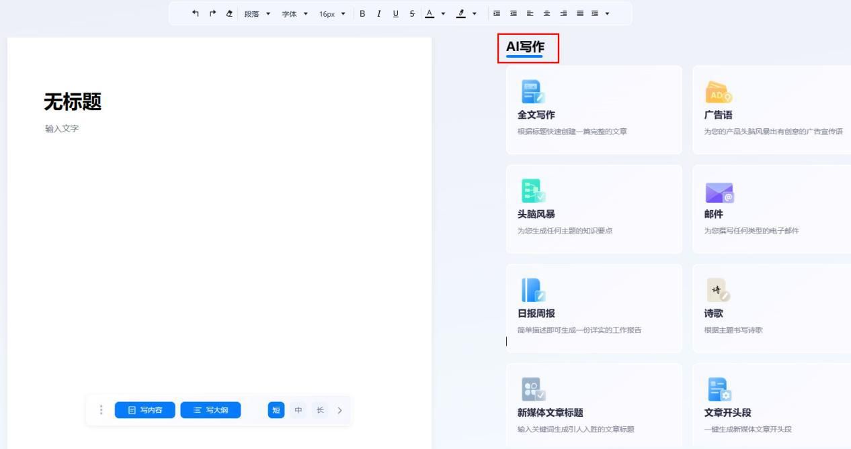851x449 pixels.
Task: Toggle bold formatting
Action: click(x=362, y=13)
